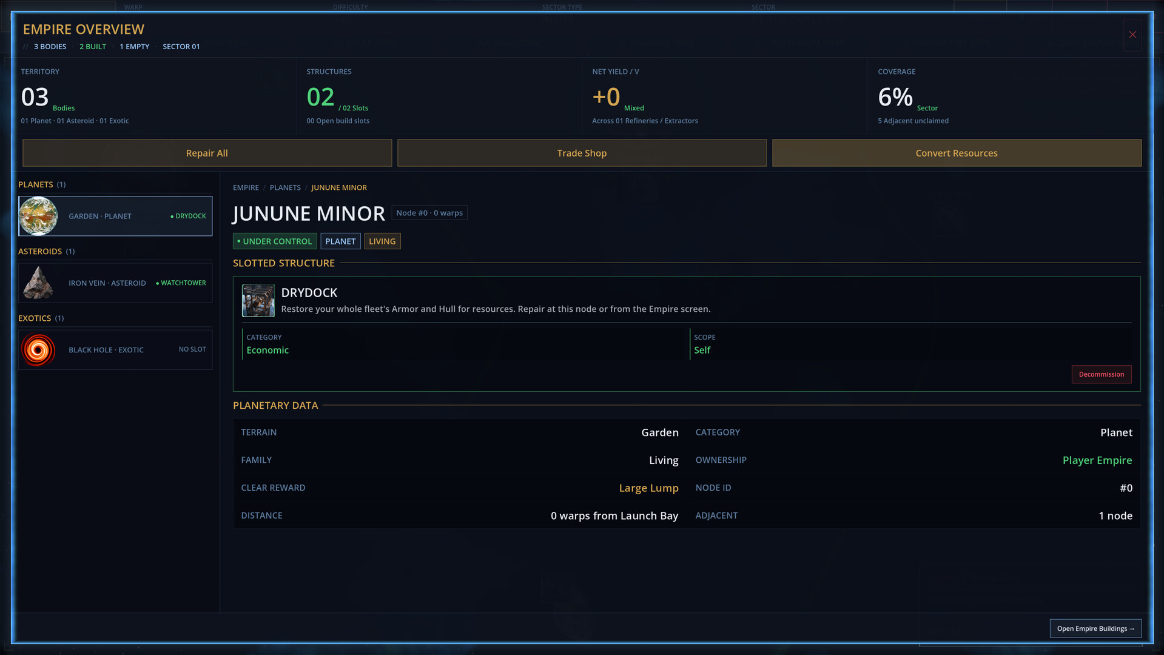This screenshot has height=655, width=1164.
Task: Click the Player Empire ownership value
Action: coord(1097,460)
